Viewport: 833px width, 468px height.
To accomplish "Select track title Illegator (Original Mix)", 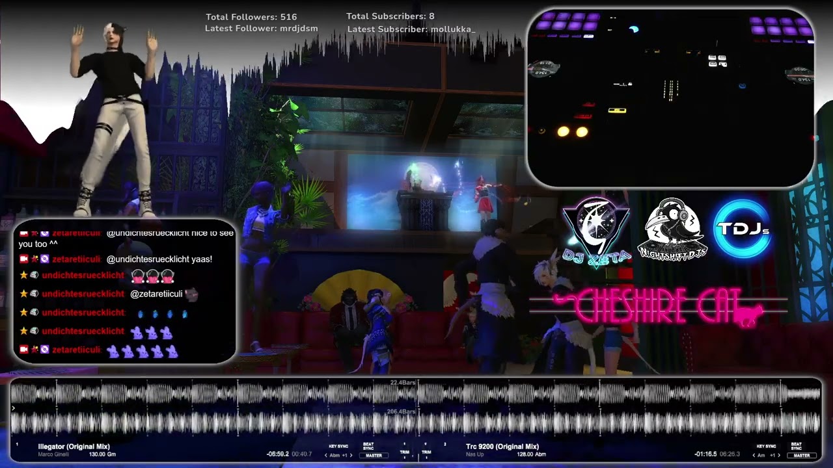I will pyautogui.click(x=74, y=447).
